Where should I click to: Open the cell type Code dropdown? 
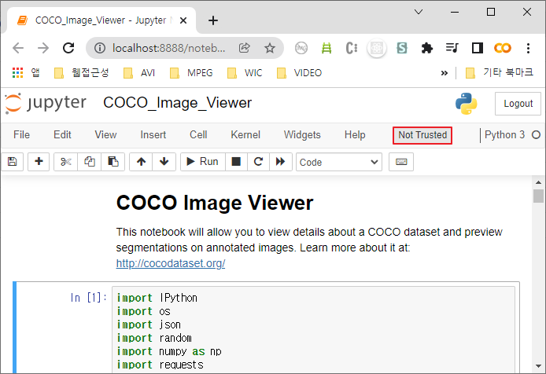coord(339,162)
